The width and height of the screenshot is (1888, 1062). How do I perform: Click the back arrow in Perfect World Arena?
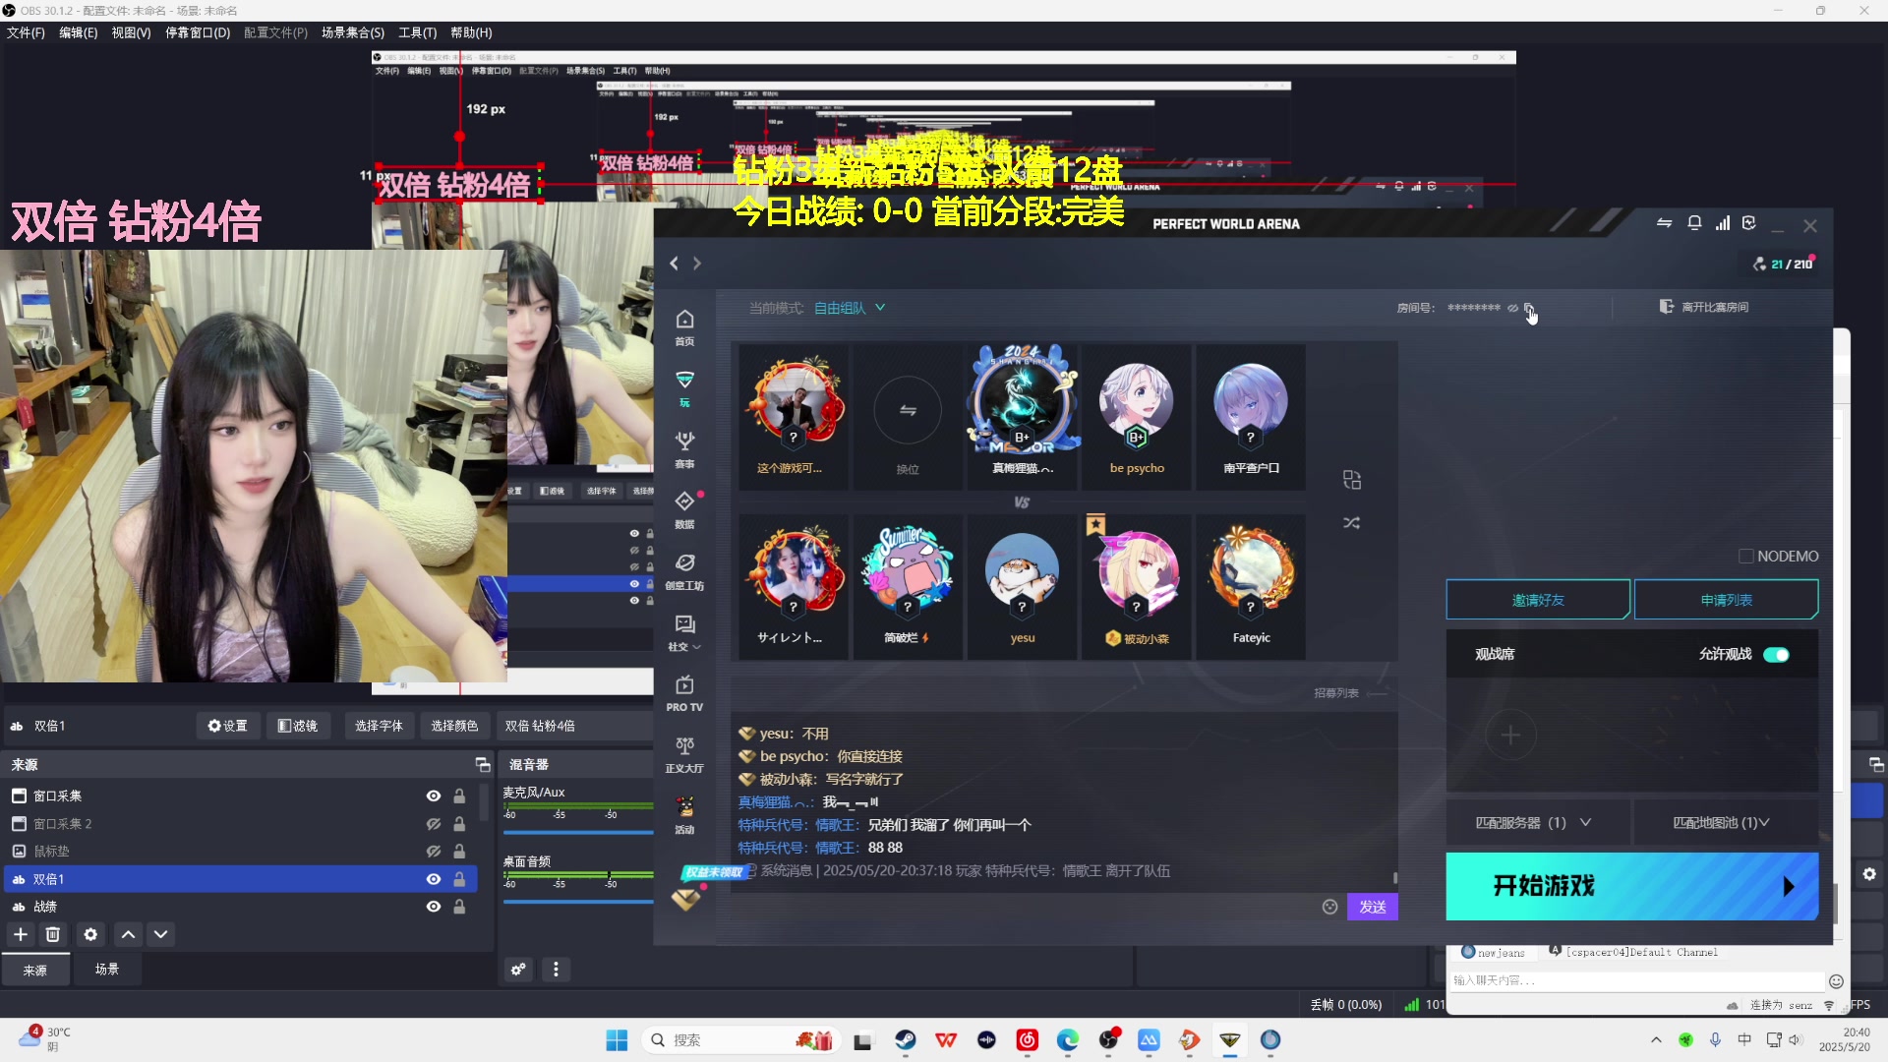tap(674, 264)
